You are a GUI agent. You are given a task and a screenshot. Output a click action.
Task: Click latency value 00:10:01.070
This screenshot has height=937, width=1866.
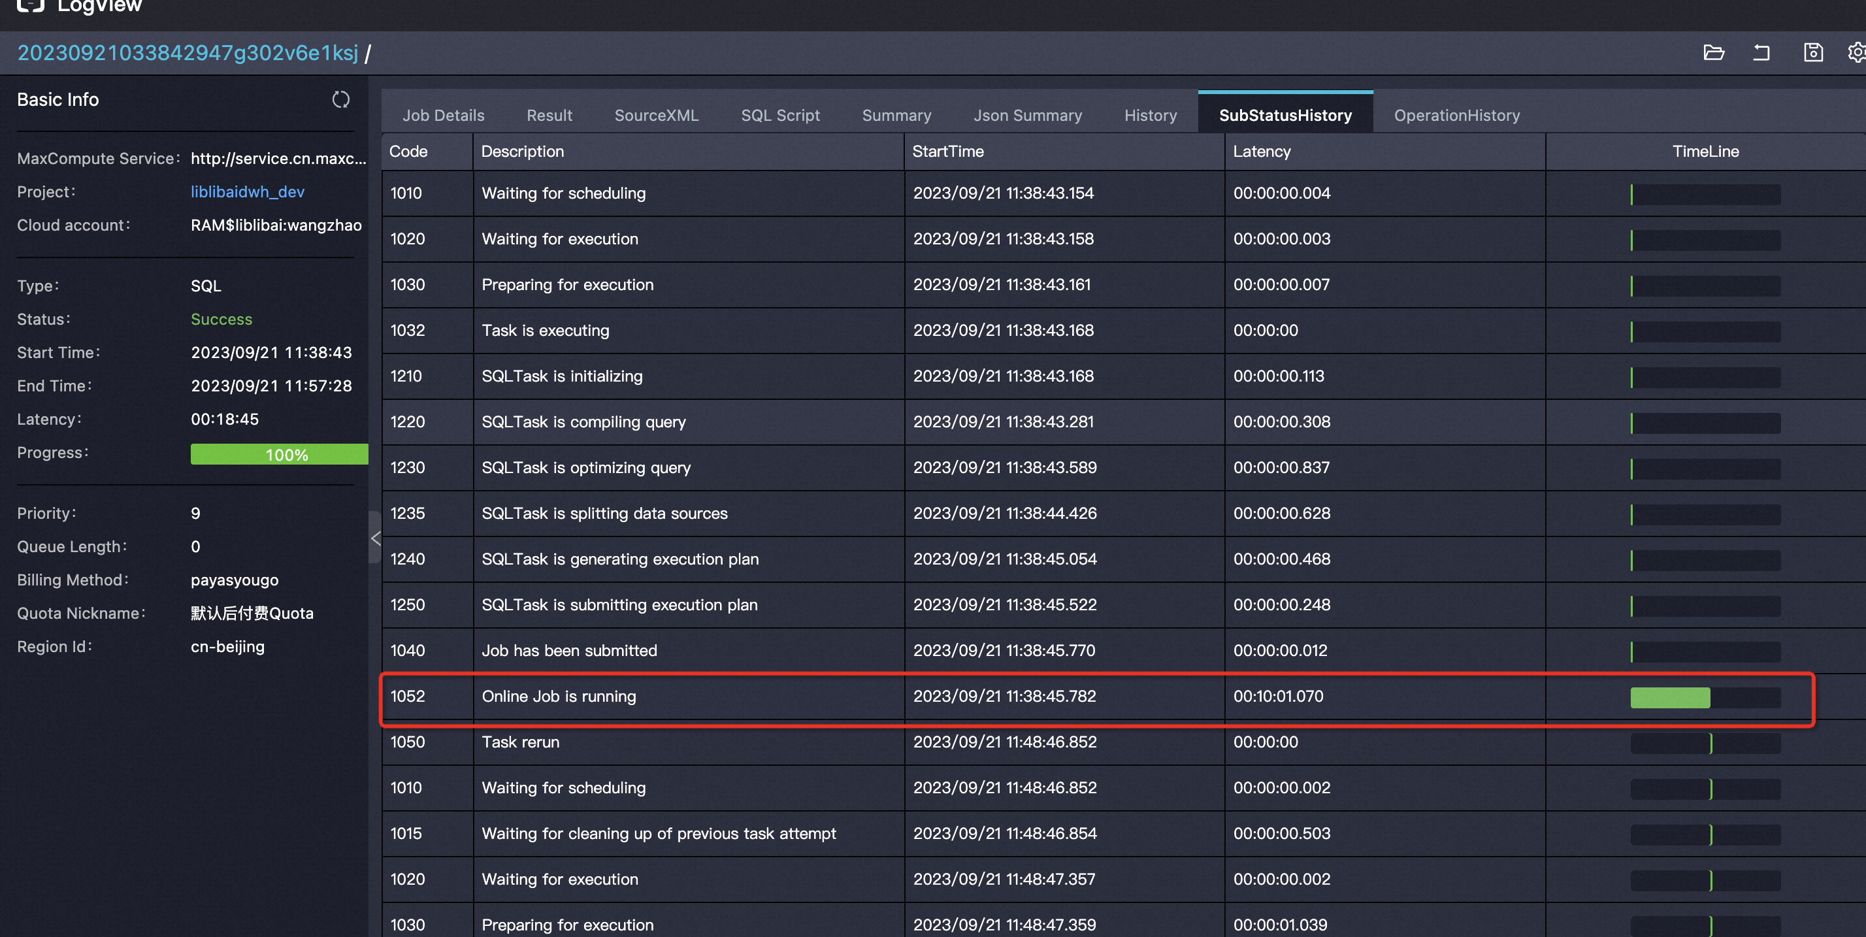click(x=1278, y=696)
